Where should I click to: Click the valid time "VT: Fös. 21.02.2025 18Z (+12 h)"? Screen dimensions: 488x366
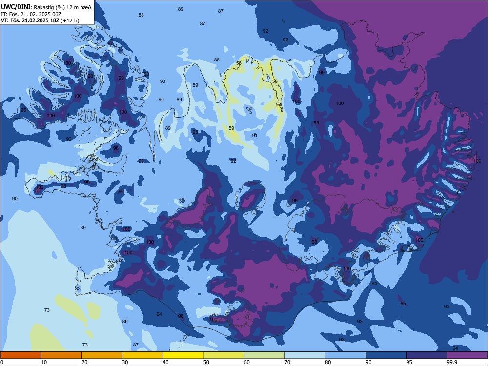40,20
